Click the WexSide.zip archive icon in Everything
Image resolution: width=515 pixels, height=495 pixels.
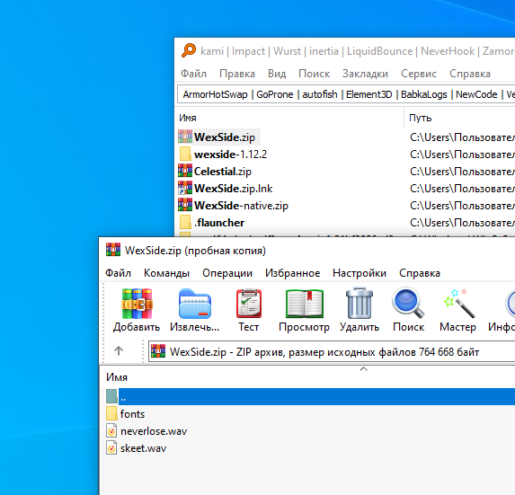[x=185, y=137]
